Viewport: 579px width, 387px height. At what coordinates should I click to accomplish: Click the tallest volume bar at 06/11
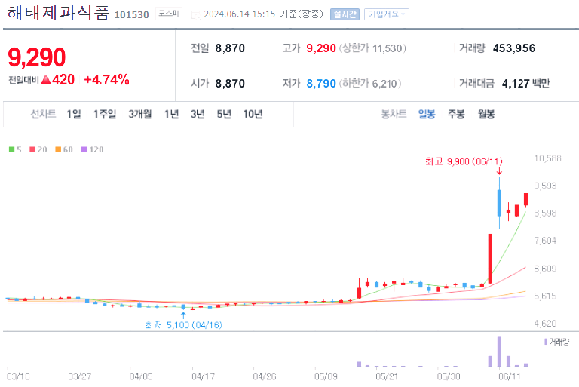click(499, 352)
